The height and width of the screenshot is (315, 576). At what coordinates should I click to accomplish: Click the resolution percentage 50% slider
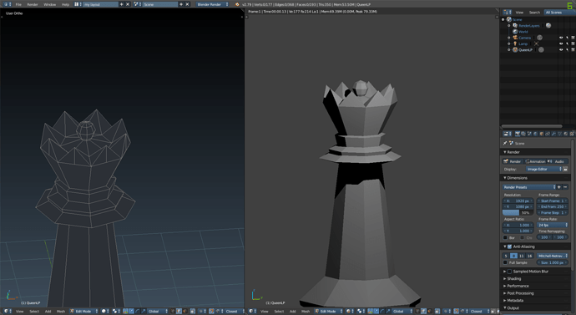(518, 213)
